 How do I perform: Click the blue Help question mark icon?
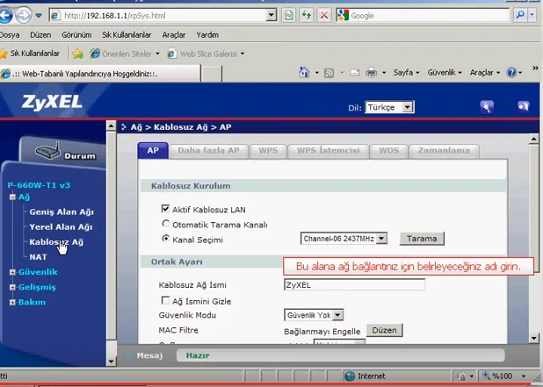511,73
